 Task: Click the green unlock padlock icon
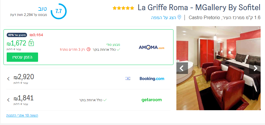(31, 43)
